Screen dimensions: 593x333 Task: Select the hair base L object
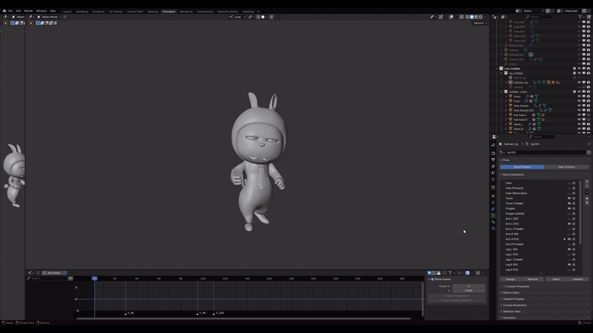click(520, 115)
